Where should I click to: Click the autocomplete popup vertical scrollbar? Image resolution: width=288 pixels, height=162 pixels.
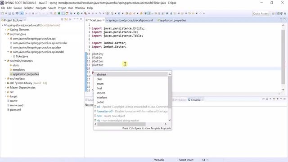pos(170,92)
